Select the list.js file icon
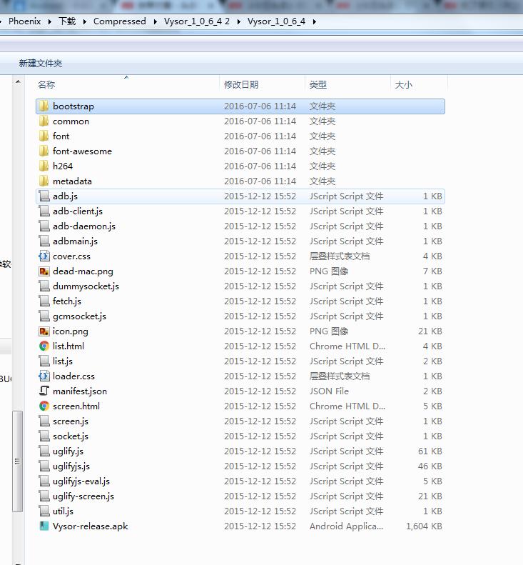Viewport: 523px width, 565px height. pyautogui.click(x=44, y=361)
